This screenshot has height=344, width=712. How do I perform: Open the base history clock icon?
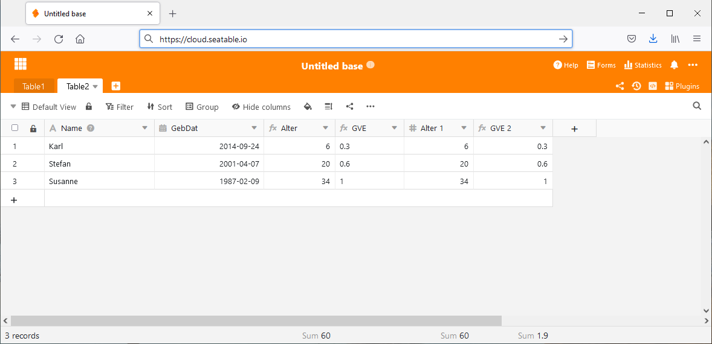[x=636, y=86]
